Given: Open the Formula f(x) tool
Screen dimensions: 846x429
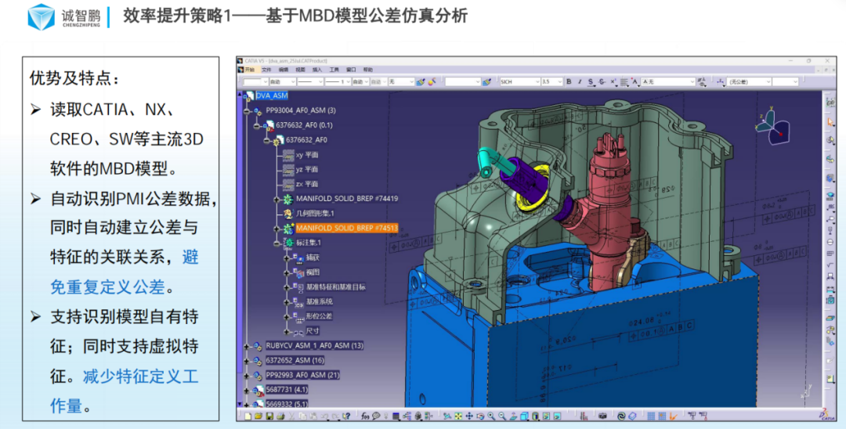Looking at the screenshot, I should [365, 416].
